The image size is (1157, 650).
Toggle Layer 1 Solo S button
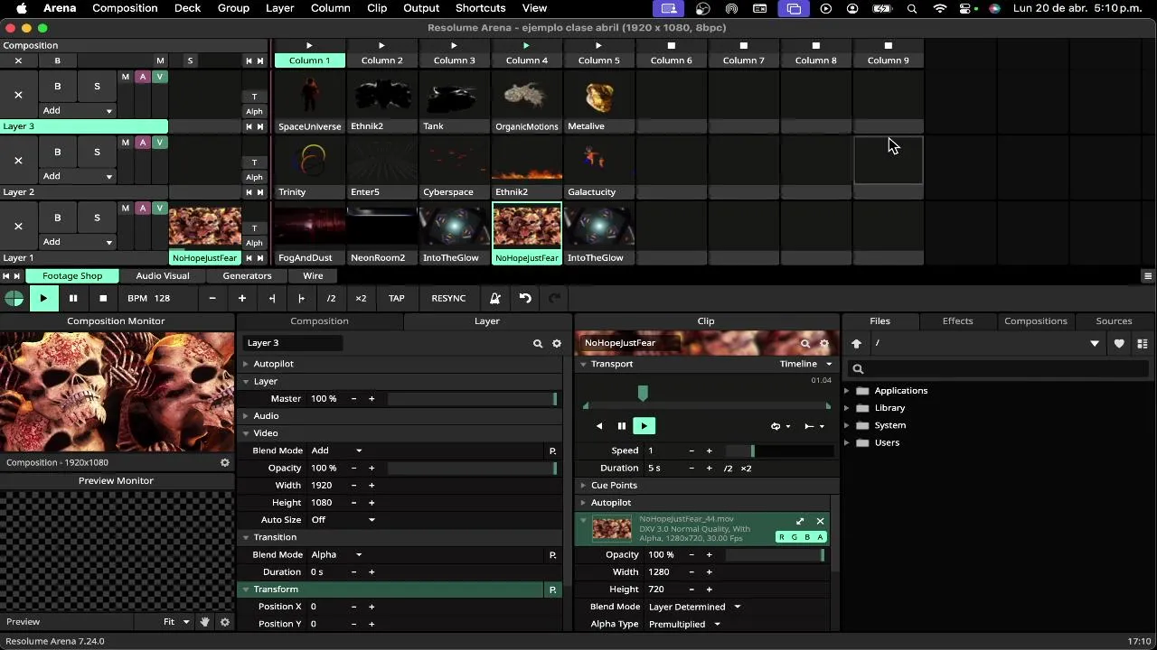click(97, 218)
